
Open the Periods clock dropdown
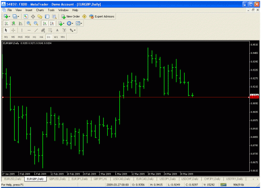point(70,23)
